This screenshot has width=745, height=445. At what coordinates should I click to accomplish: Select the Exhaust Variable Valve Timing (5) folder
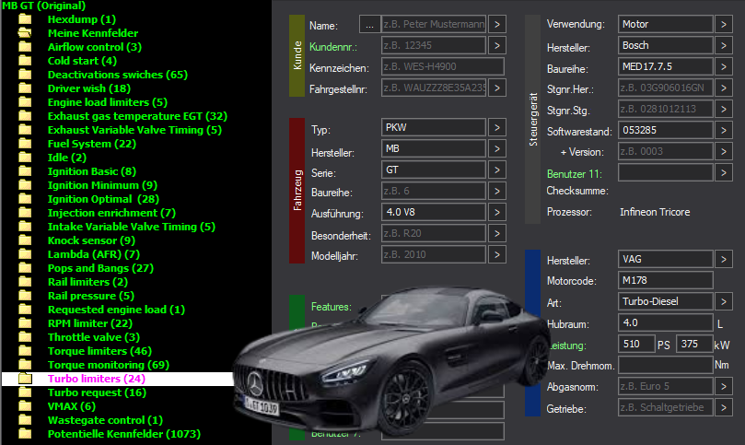click(x=134, y=130)
